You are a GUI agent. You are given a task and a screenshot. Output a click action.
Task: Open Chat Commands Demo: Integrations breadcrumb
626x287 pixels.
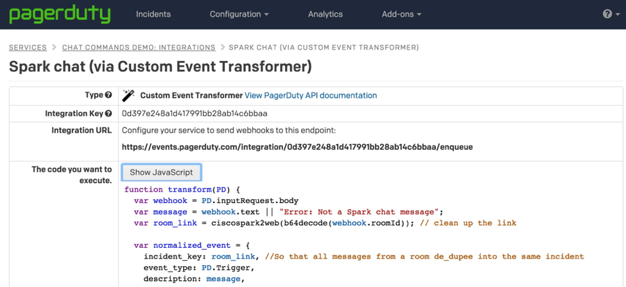click(x=139, y=47)
